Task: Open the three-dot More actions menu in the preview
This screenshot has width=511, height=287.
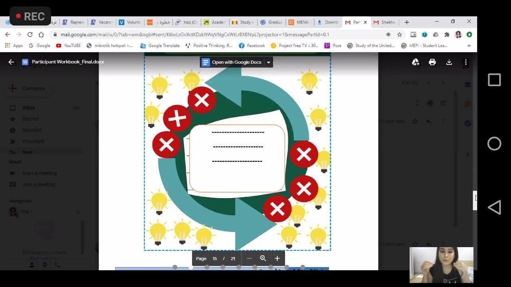Action: click(465, 62)
